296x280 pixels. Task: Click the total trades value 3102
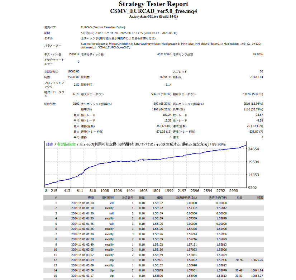pos(75,104)
